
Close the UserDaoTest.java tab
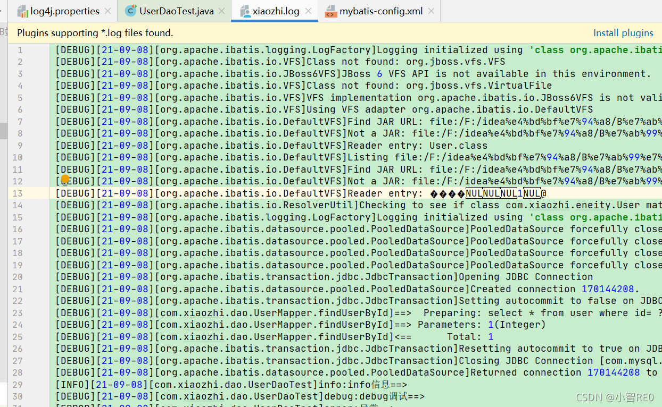pyautogui.click(x=222, y=11)
